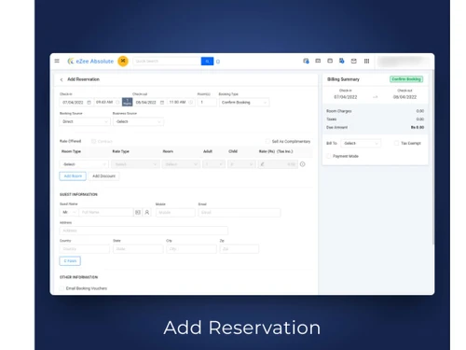Open the Adult count dropdown
This screenshot has width=466, height=350.
(213, 164)
